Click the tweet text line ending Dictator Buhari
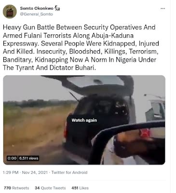Screen dimensions: 176x193 tap(50, 68)
